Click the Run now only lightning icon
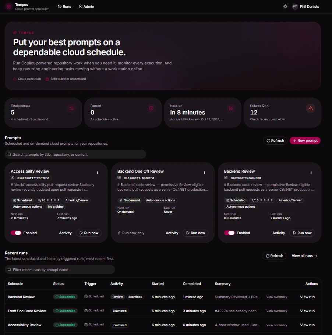Image resolution: width=332 pixels, height=335 pixels. (119, 233)
